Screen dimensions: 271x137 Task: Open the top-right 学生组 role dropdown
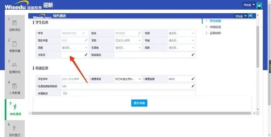tap(249, 5)
